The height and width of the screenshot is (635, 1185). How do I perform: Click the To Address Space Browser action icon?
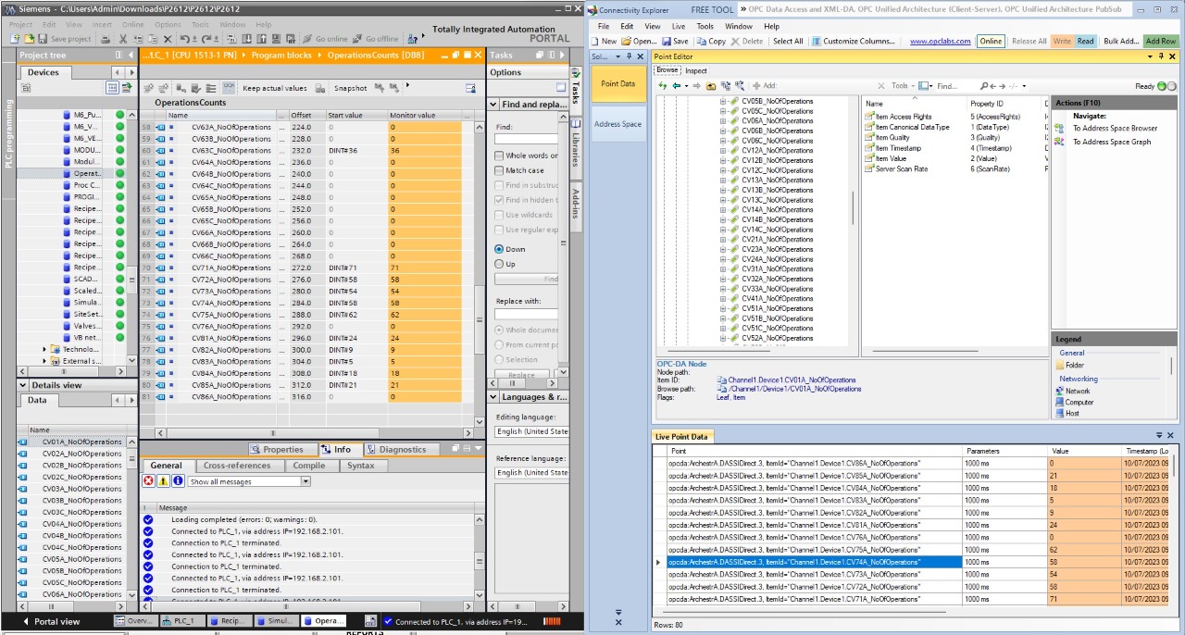[x=1059, y=129]
